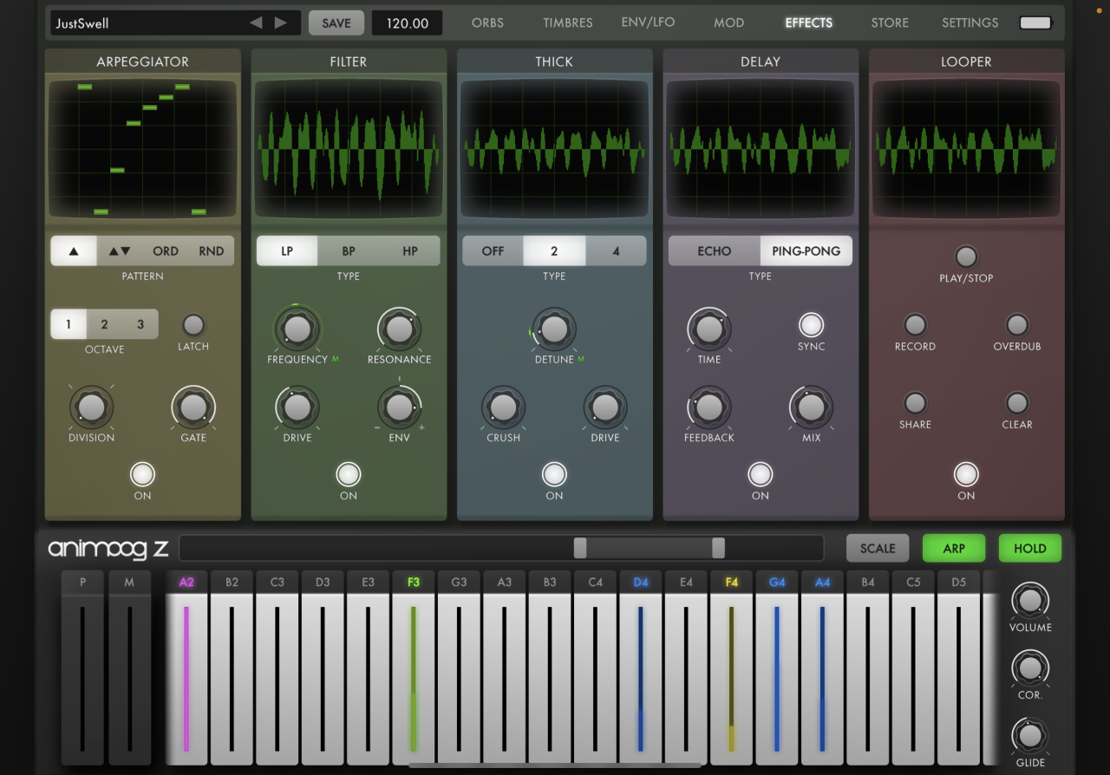Screen dimensions: 1110x775
Task: Select the upward arpeggiator pattern arrow
Action: [x=74, y=251]
